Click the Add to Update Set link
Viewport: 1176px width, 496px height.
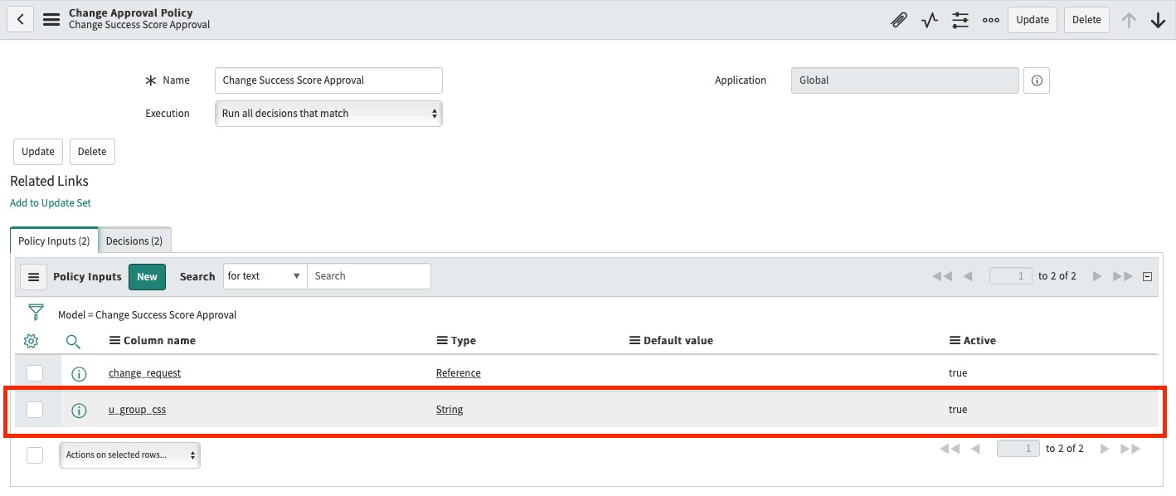tap(51, 203)
